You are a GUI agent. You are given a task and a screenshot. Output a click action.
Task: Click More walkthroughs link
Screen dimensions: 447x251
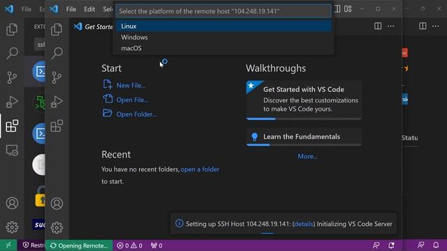coord(307,156)
